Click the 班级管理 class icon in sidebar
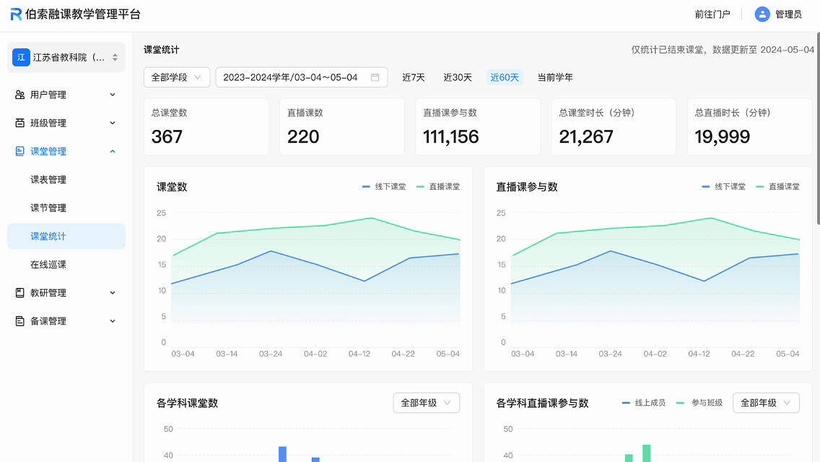The height and width of the screenshot is (462, 820). point(20,123)
